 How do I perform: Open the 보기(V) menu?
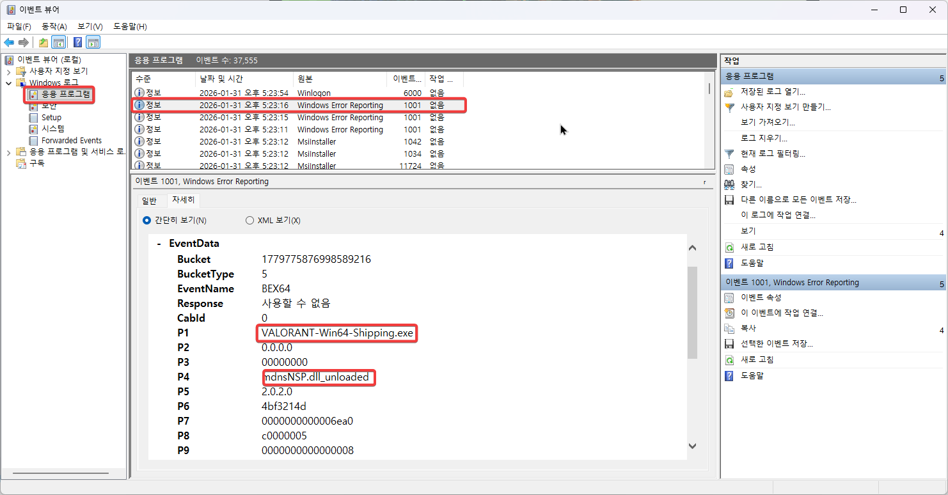pos(90,26)
